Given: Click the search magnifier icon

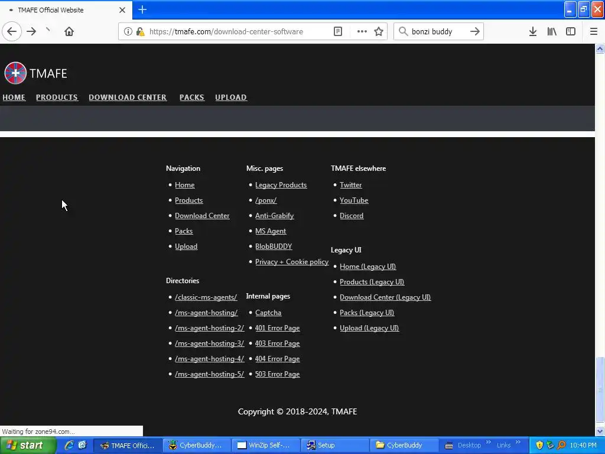Looking at the screenshot, I should pyautogui.click(x=403, y=32).
